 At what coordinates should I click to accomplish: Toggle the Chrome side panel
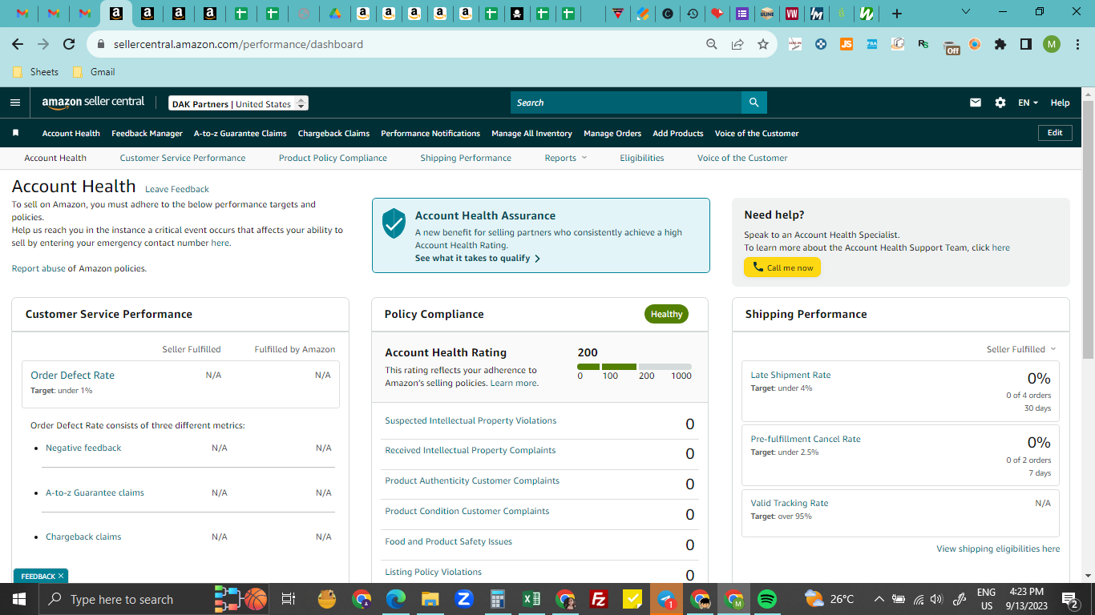(1026, 44)
